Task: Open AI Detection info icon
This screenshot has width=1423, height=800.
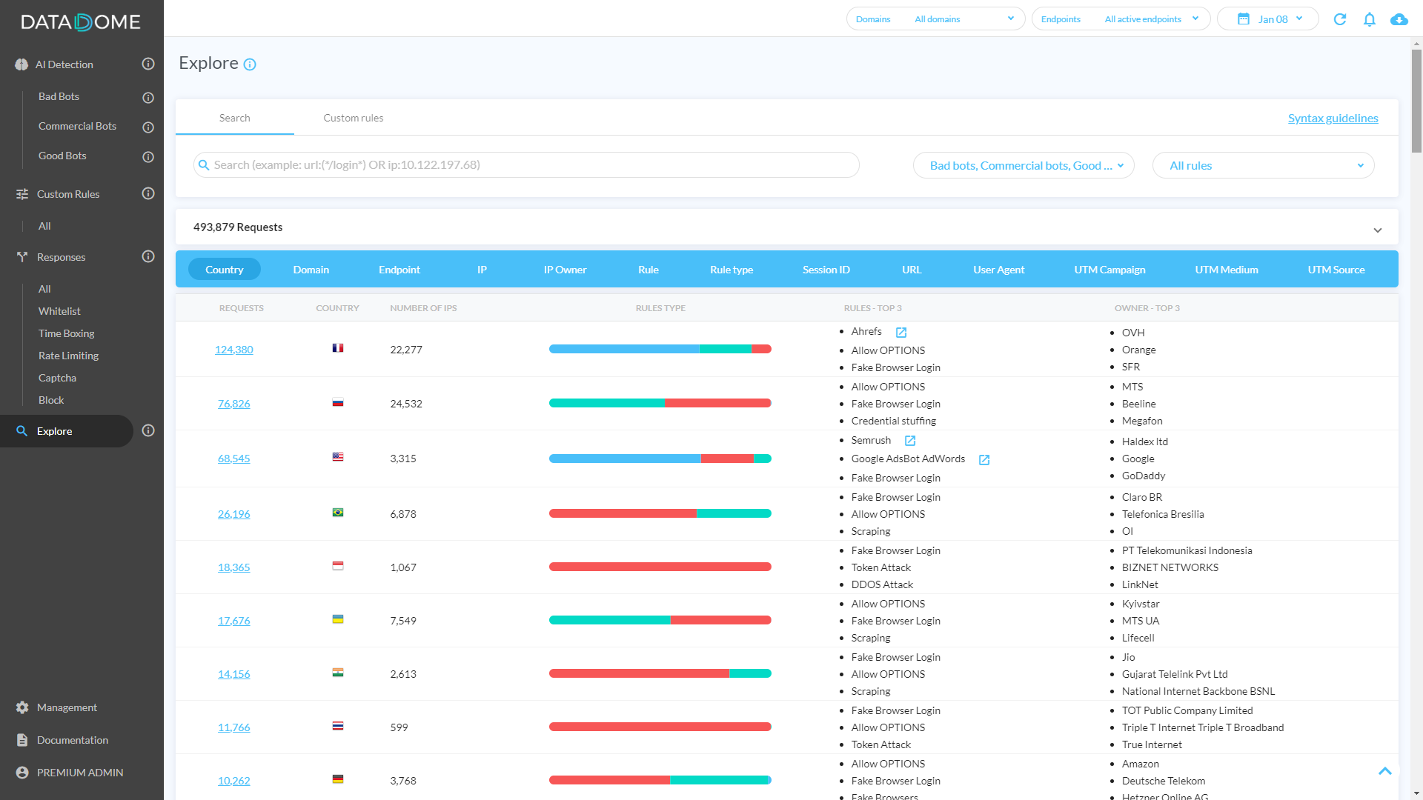Action: 148,64
